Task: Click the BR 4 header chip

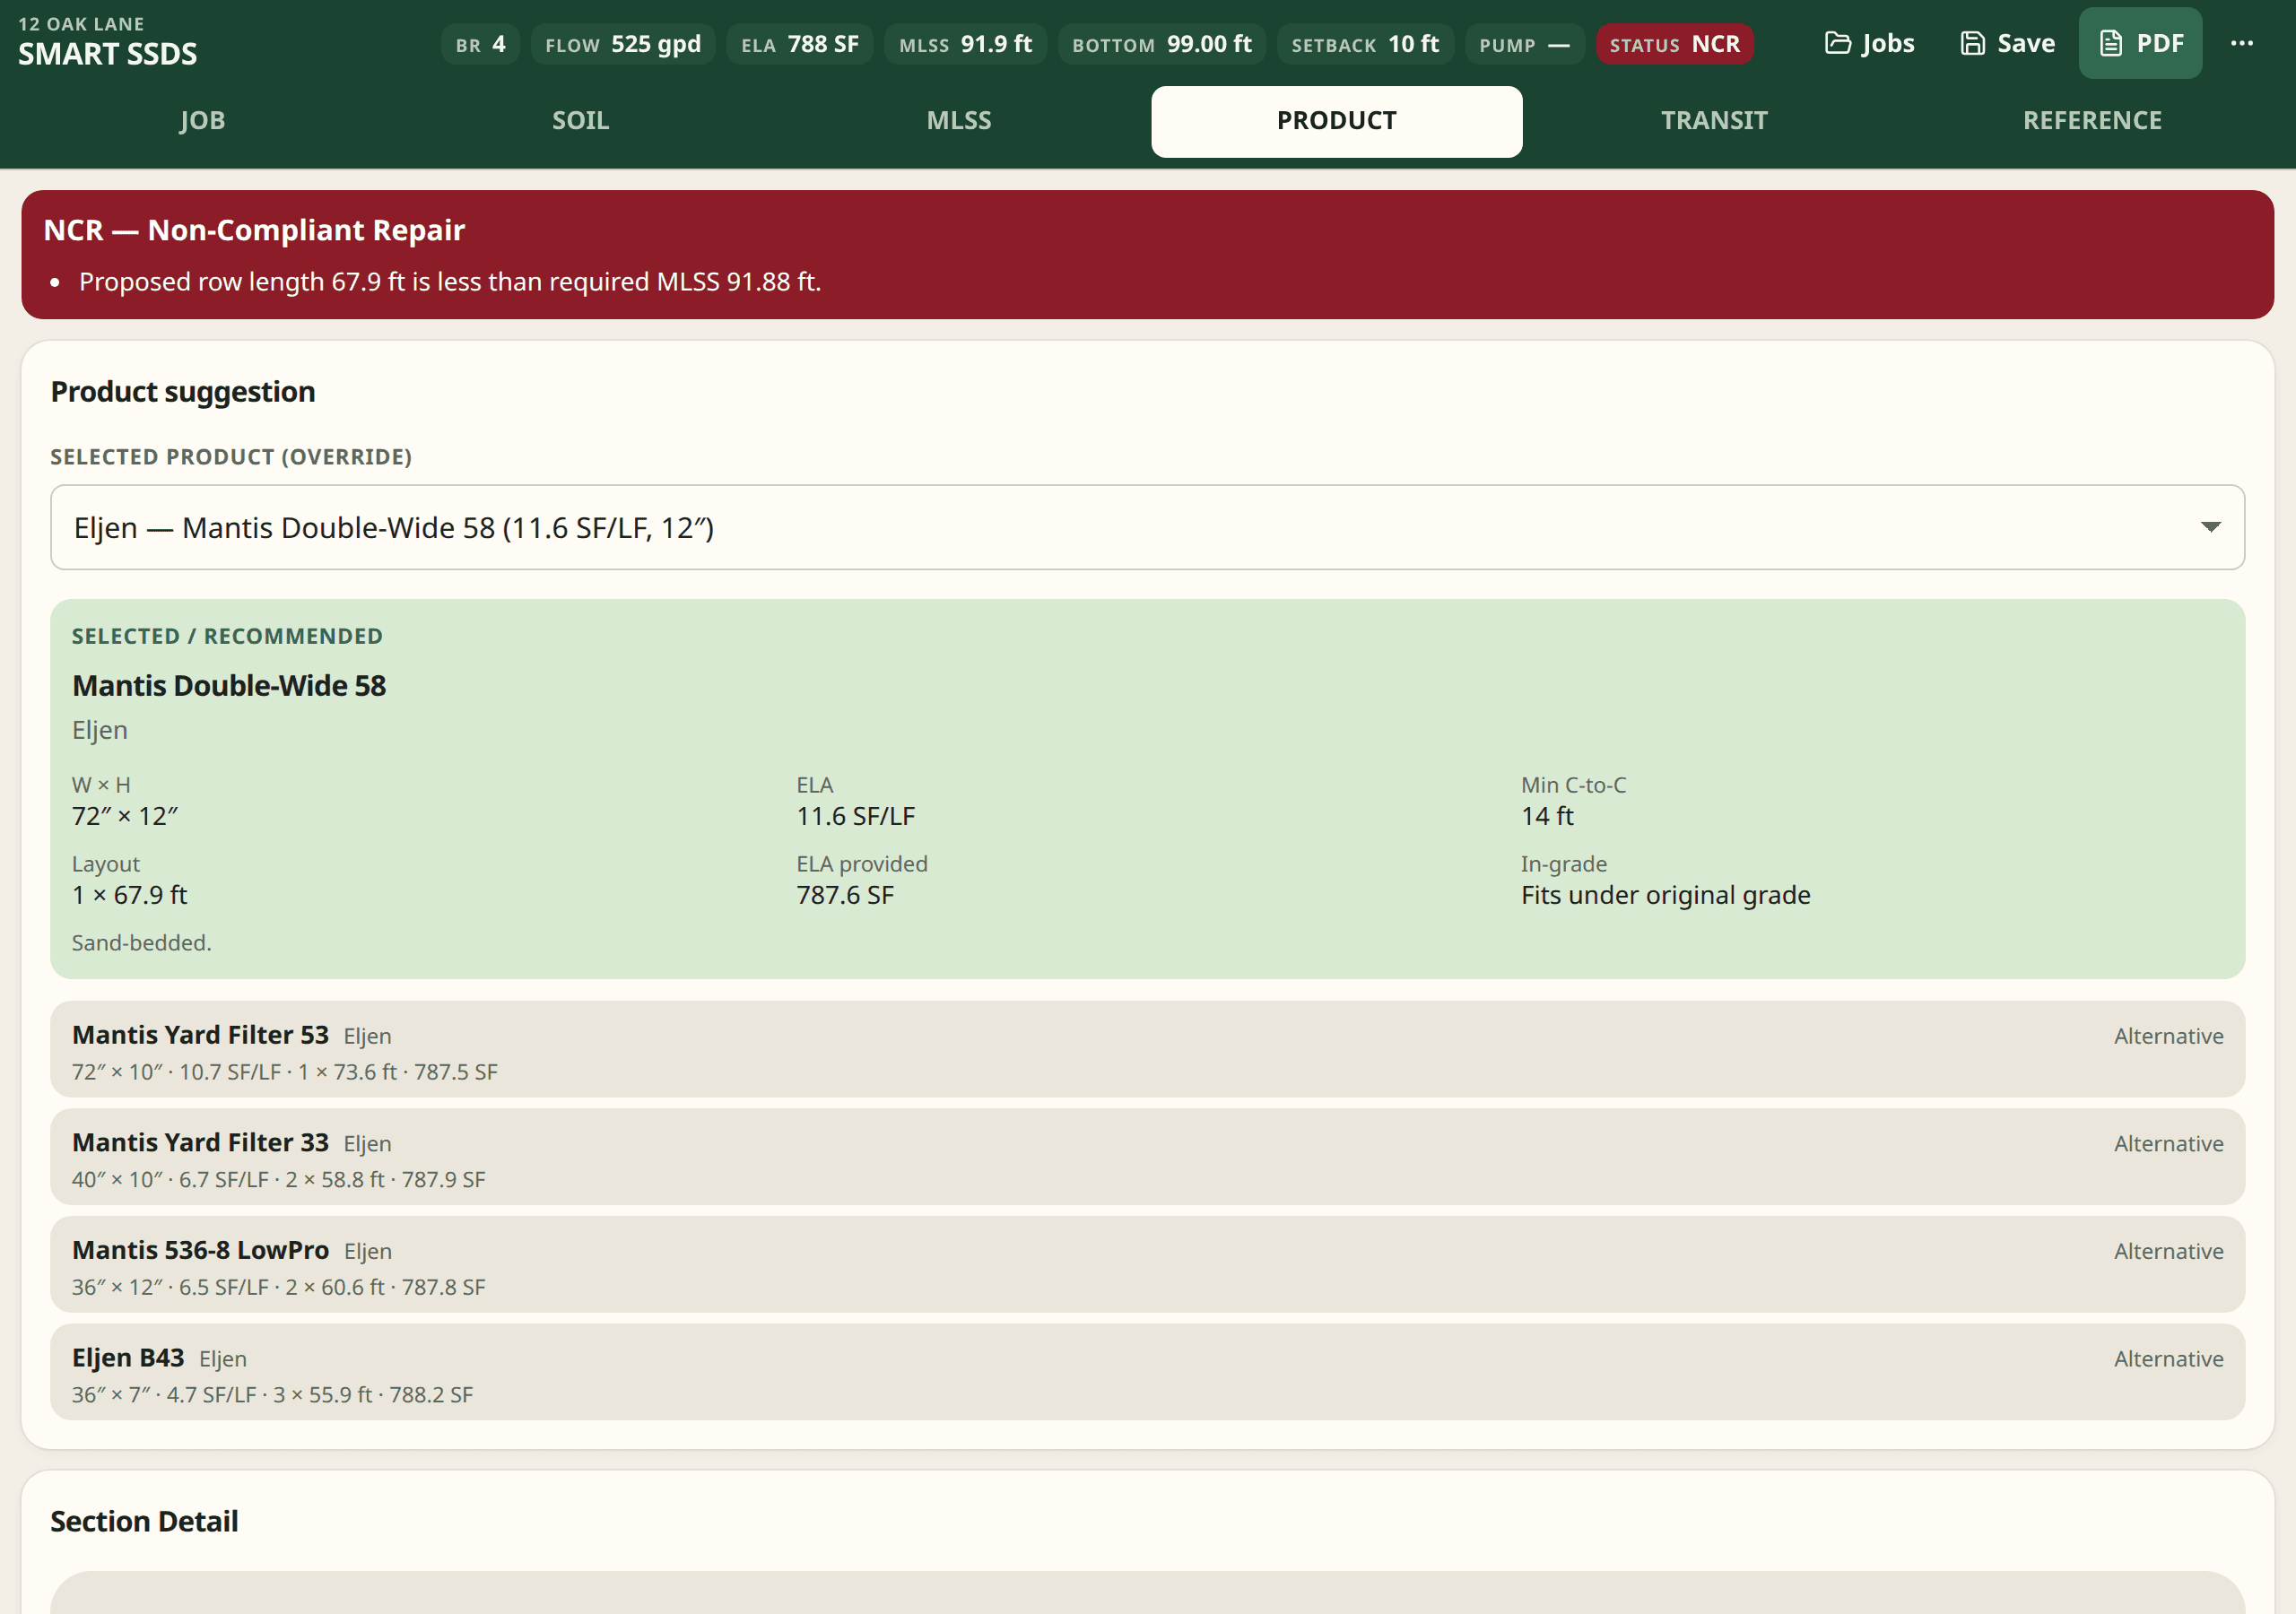Action: coord(480,44)
